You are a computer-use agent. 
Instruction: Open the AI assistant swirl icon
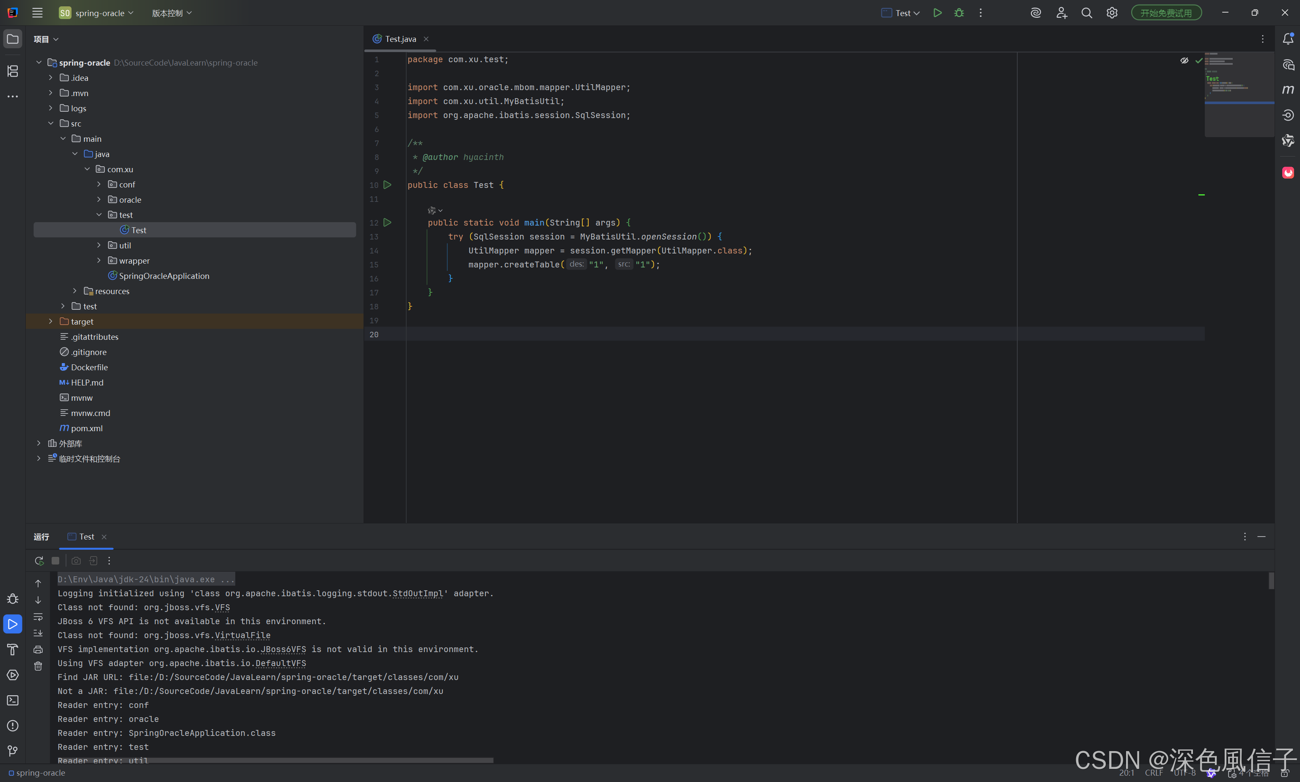click(x=1036, y=13)
